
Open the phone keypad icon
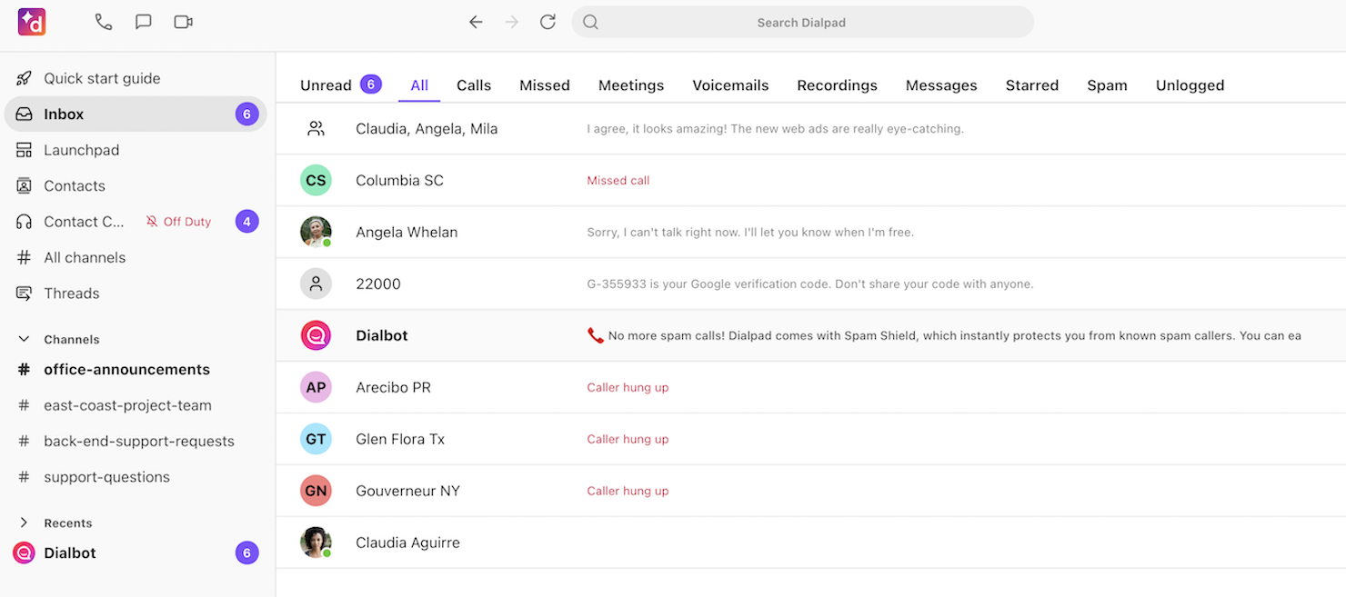pos(103,22)
